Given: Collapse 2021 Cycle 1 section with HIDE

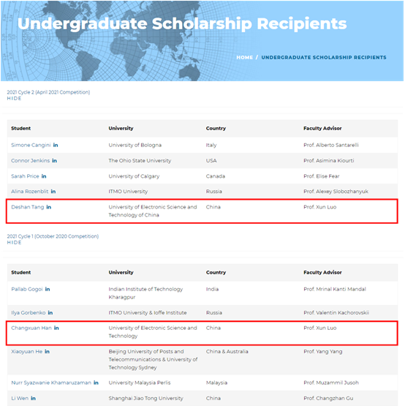Looking at the screenshot, I should pyautogui.click(x=14, y=242).
